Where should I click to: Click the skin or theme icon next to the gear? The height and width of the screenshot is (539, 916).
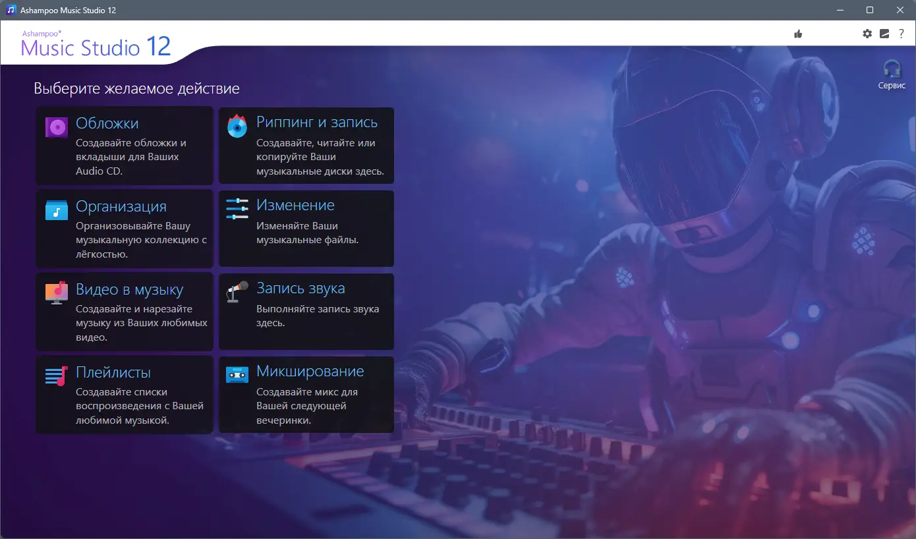coord(884,34)
